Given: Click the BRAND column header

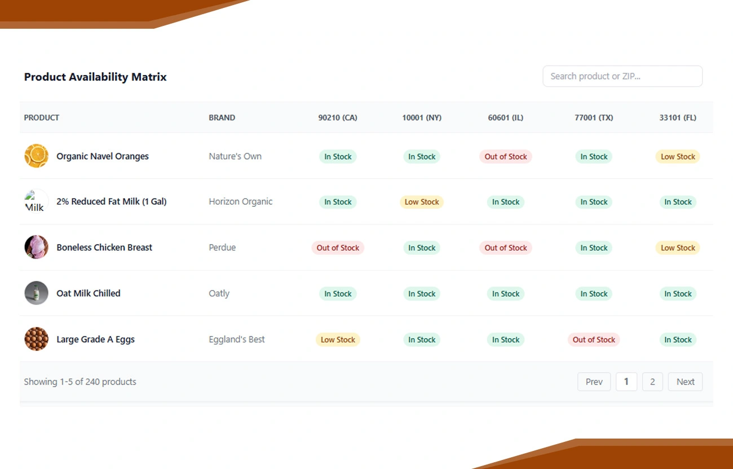Looking at the screenshot, I should click(x=222, y=118).
